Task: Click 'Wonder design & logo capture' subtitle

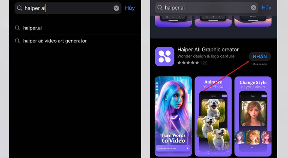Action: pos(206,56)
